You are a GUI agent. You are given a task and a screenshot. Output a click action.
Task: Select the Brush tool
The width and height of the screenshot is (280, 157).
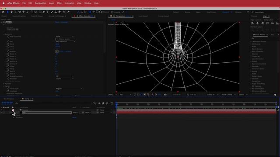pos(52,12)
